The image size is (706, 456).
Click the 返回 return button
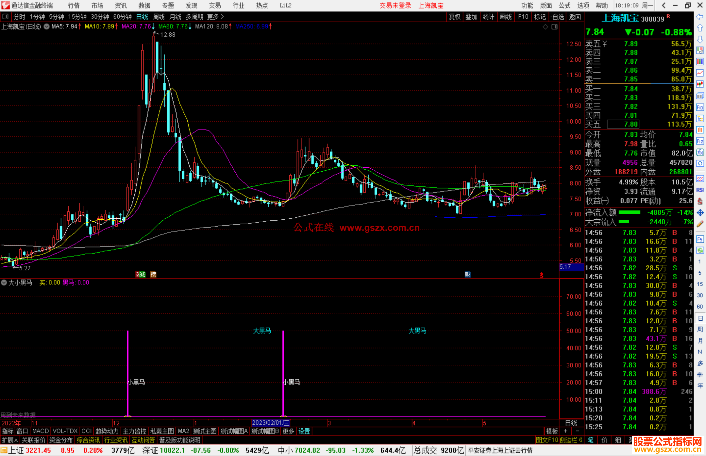pyautogui.click(x=575, y=17)
